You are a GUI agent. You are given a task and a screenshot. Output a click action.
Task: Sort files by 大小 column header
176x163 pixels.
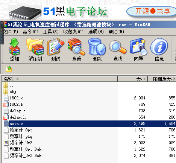click(133, 79)
